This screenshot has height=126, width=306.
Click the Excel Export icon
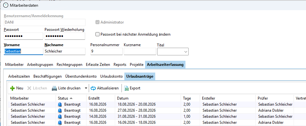pos(127,88)
